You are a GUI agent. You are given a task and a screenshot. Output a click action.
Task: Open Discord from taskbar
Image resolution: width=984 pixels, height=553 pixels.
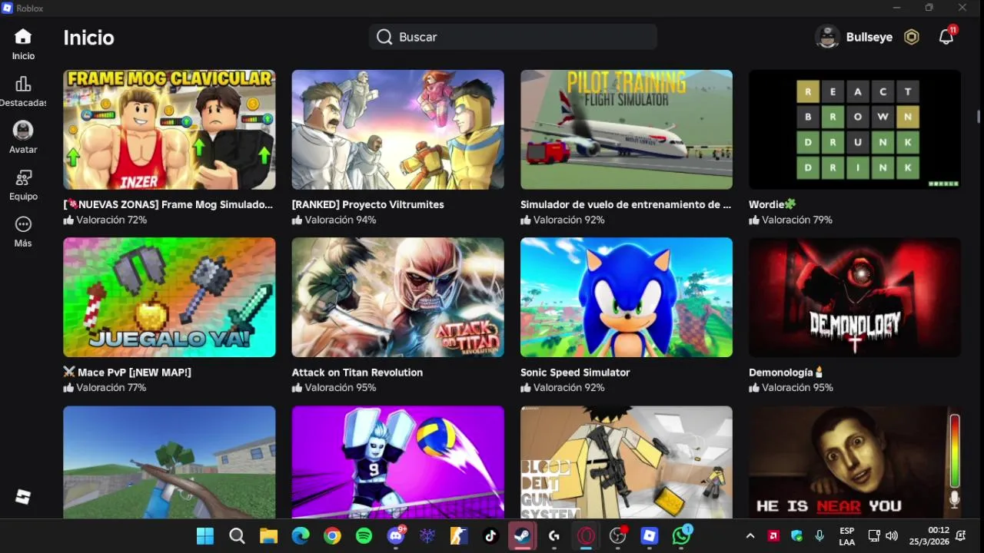396,536
